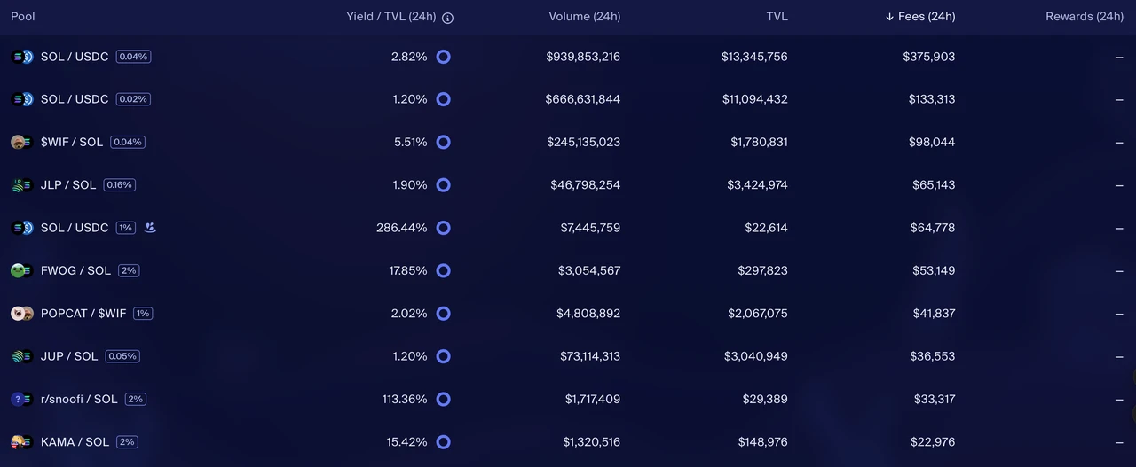Click the SOL / USDC 0.04% pool token icon
1136x467 pixels.
tap(22, 57)
